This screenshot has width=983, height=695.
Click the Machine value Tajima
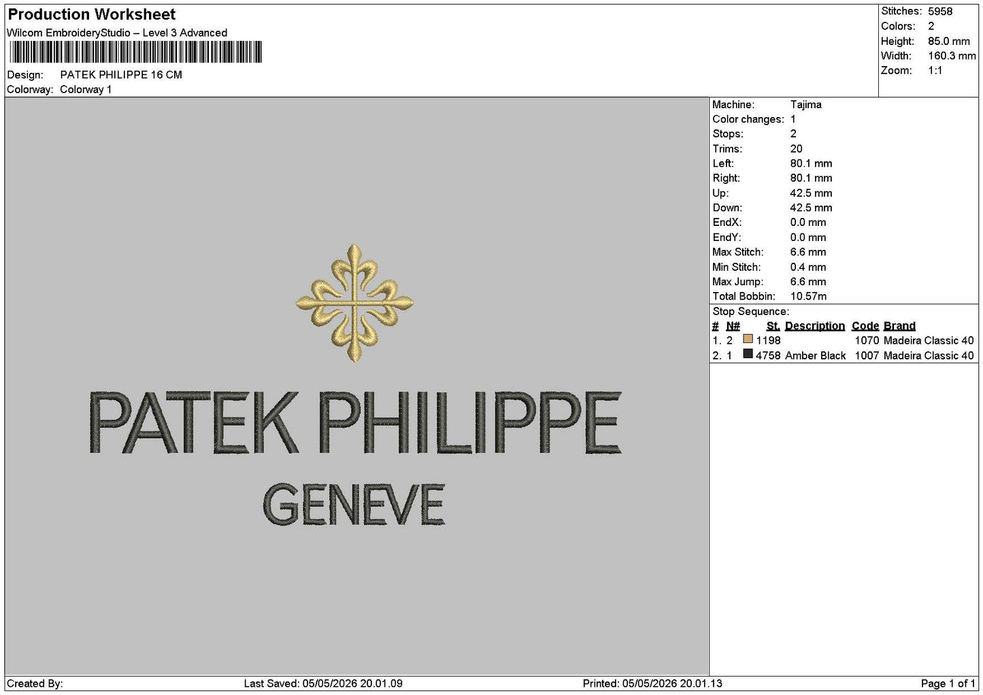[806, 105]
